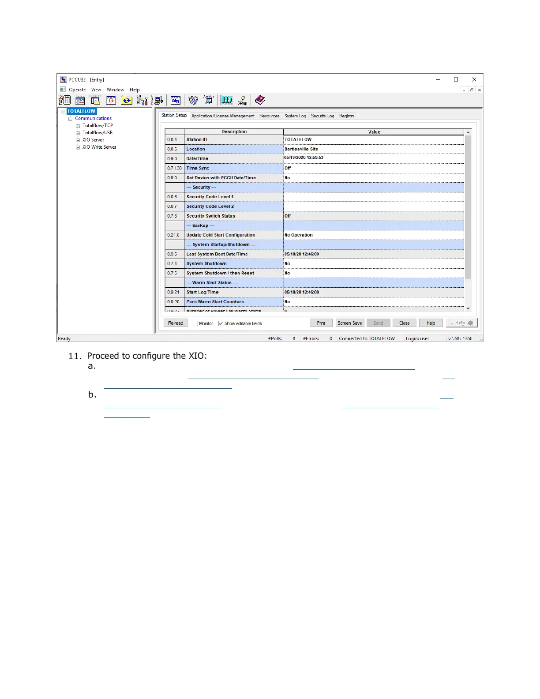Image resolution: width=540 pixels, height=699 pixels.
Task: Open the Entry mode toolbar icon
Action: tap(80, 101)
